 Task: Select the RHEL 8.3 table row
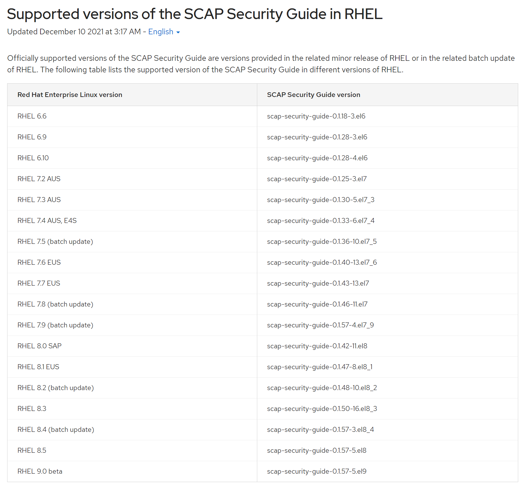[x=32, y=408]
